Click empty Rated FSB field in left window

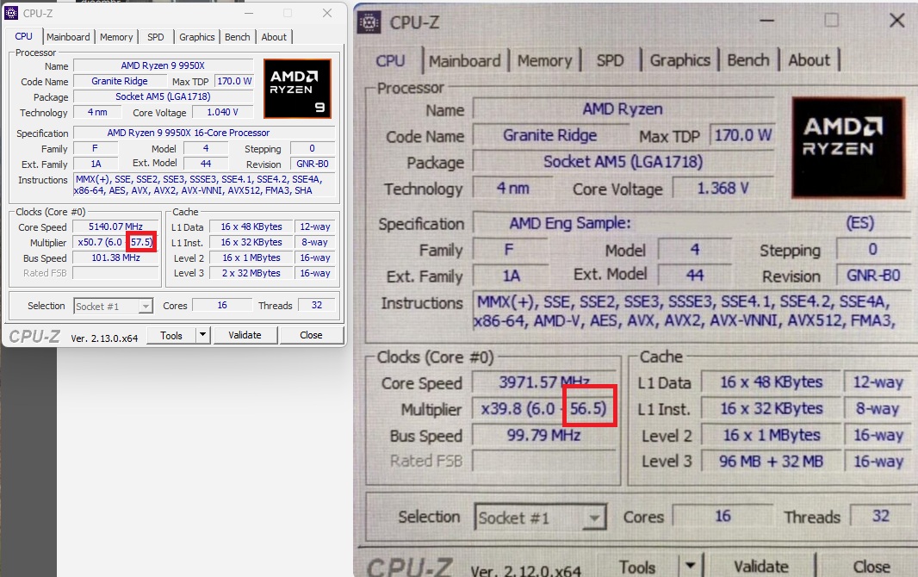point(115,273)
